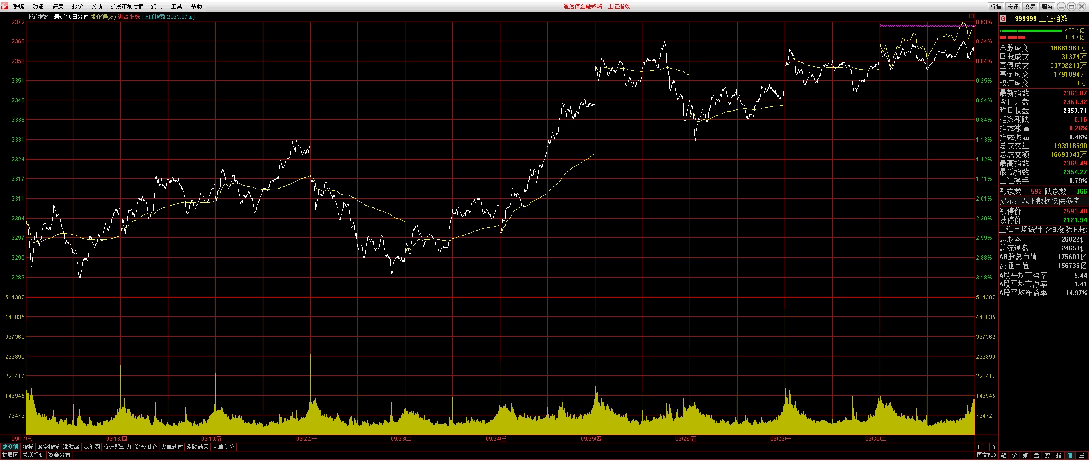Viewport: 1089px width, 461px height.
Task: Click the small red split-panel icon above chart
Action: click(971, 16)
